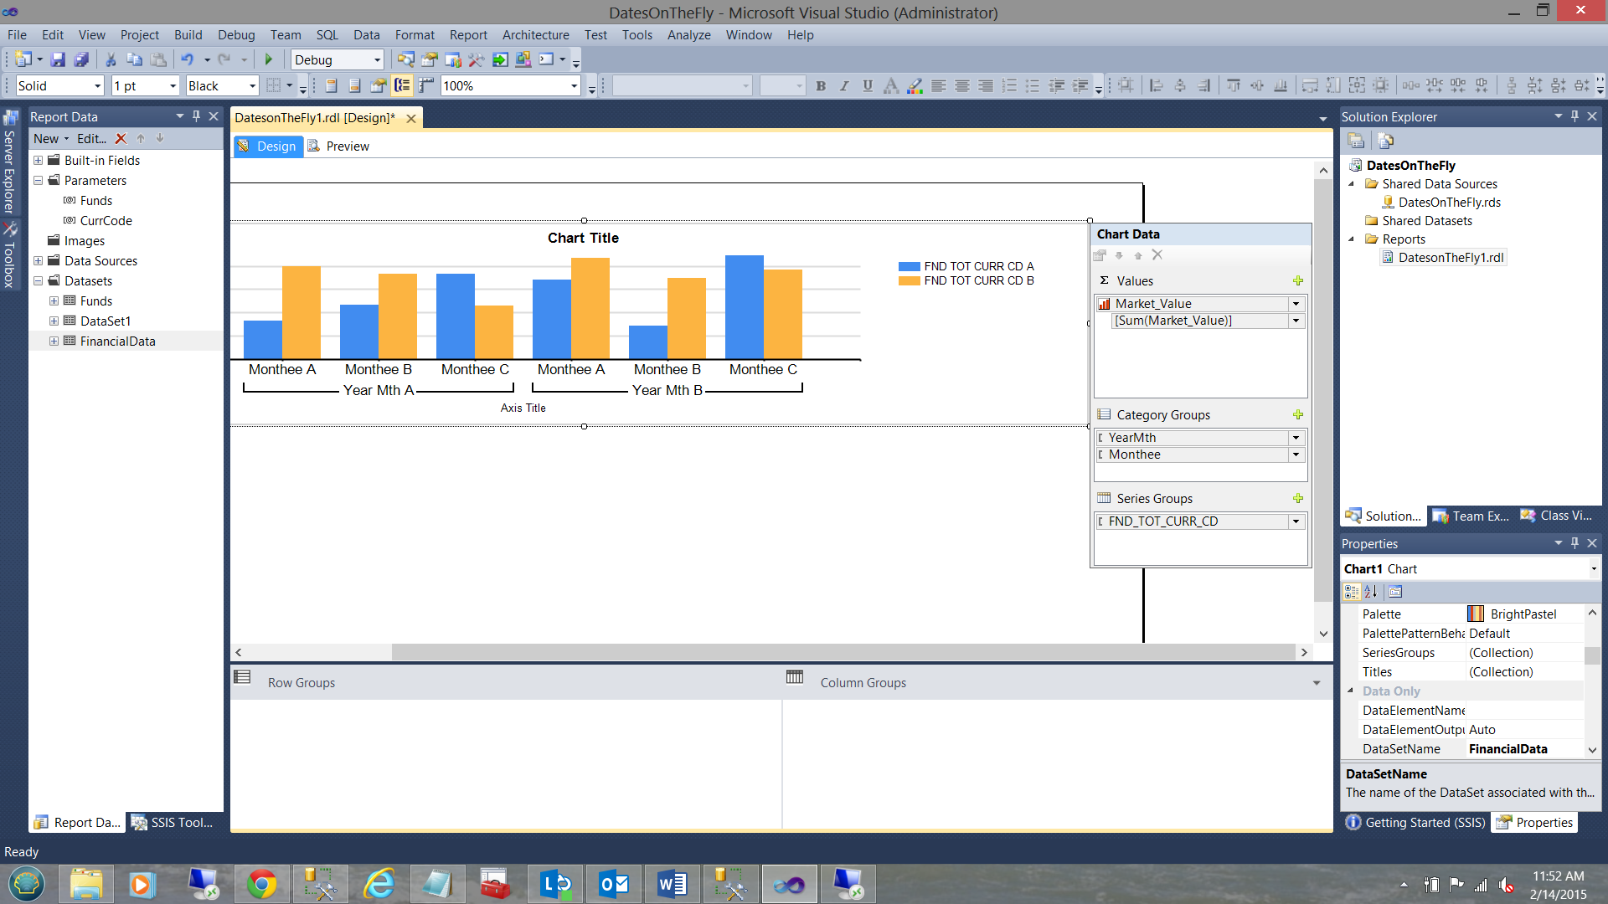The image size is (1608, 904).
Task: Toggle the ruler display button
Action: click(x=426, y=85)
